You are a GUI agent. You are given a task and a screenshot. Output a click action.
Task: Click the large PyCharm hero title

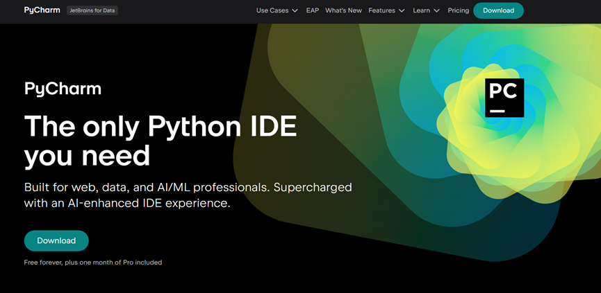coord(63,89)
